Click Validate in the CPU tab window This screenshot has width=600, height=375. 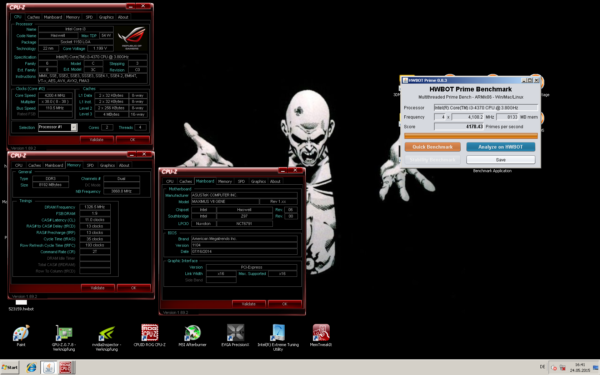pos(96,140)
